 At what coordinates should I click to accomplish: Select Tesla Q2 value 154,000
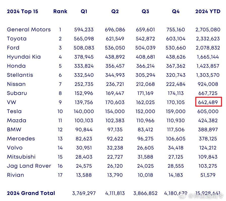115,112
